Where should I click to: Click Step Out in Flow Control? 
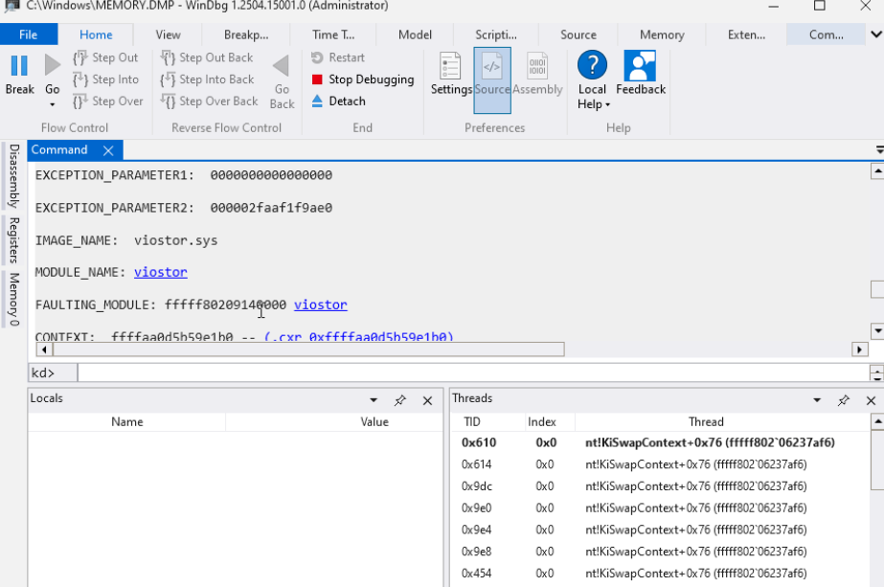coord(105,57)
